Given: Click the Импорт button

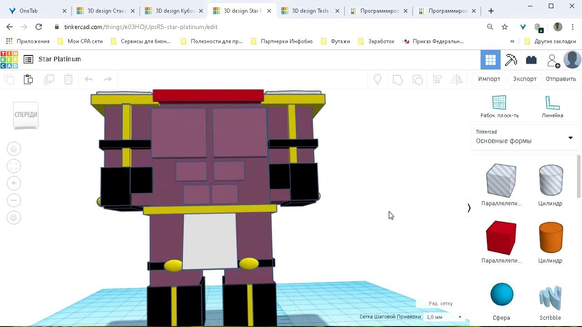Looking at the screenshot, I should tap(489, 79).
